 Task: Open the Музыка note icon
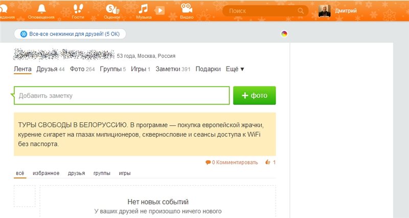[x=143, y=9]
